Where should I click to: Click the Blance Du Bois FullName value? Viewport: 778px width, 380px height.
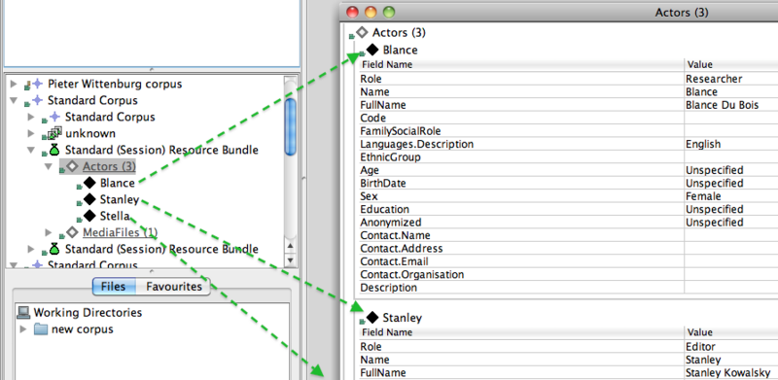pos(722,105)
